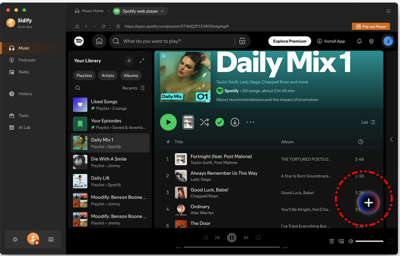Sort by duration clock header
This screenshot has height=256, width=400.
pyautogui.click(x=360, y=142)
